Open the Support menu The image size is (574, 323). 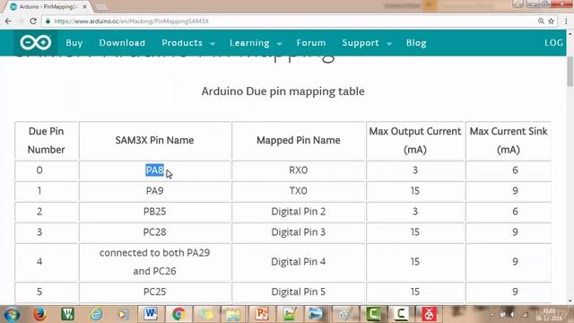[361, 43]
